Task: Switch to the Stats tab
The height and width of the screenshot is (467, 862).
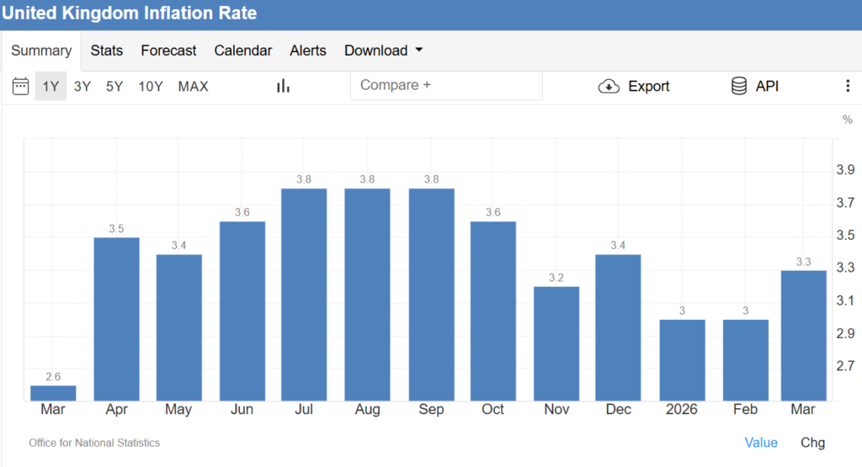Action: point(107,50)
